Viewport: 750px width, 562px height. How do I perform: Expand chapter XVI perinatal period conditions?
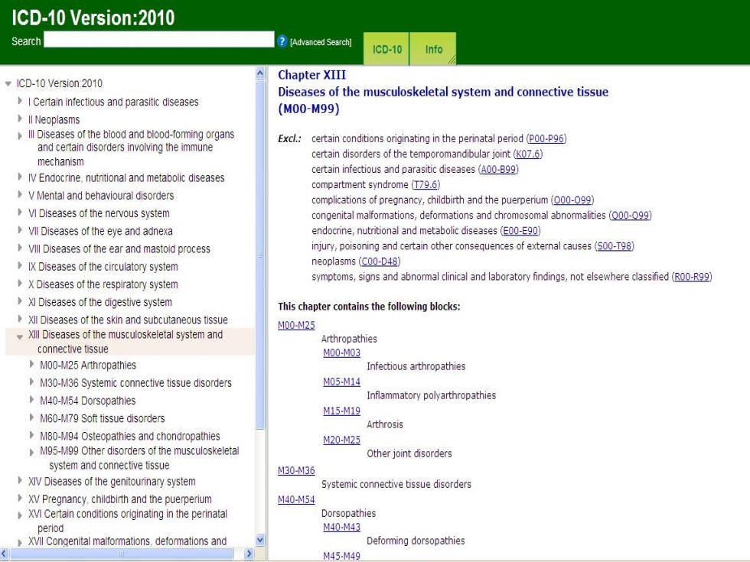click(20, 515)
